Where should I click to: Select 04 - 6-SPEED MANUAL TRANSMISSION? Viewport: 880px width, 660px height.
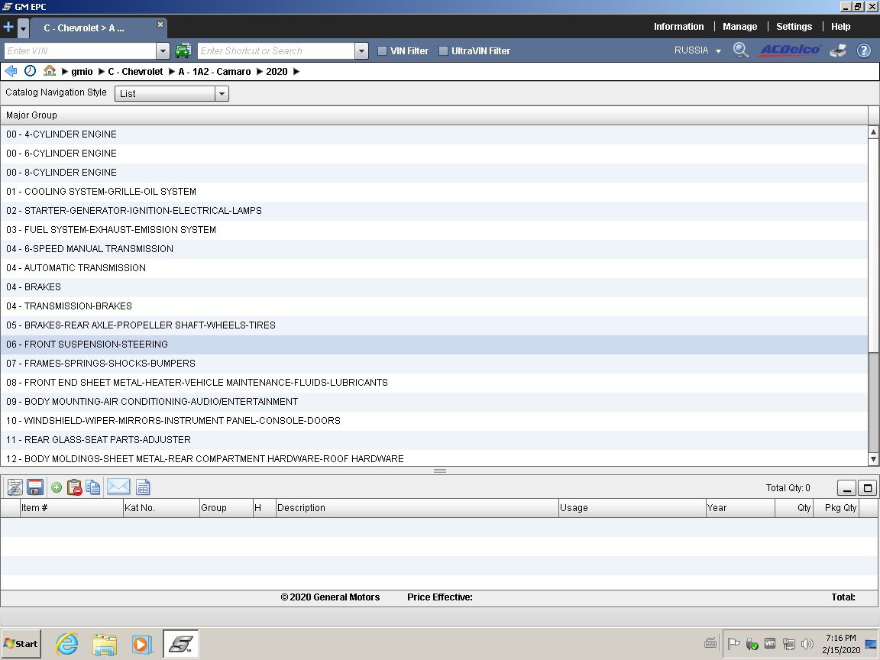[434, 248]
